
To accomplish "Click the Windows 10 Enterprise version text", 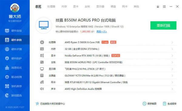I will click(x=89, y=27).
